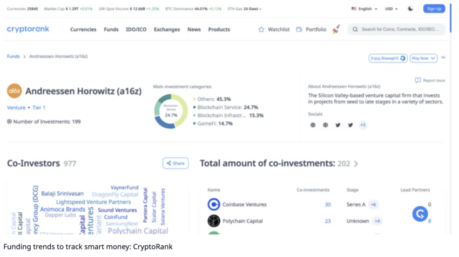This screenshot has height=257, width=459.
Task: Open Coinbase Ventures row name
Action: click(x=245, y=204)
